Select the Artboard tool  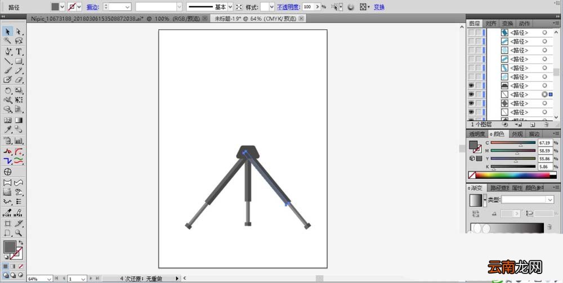(7, 223)
